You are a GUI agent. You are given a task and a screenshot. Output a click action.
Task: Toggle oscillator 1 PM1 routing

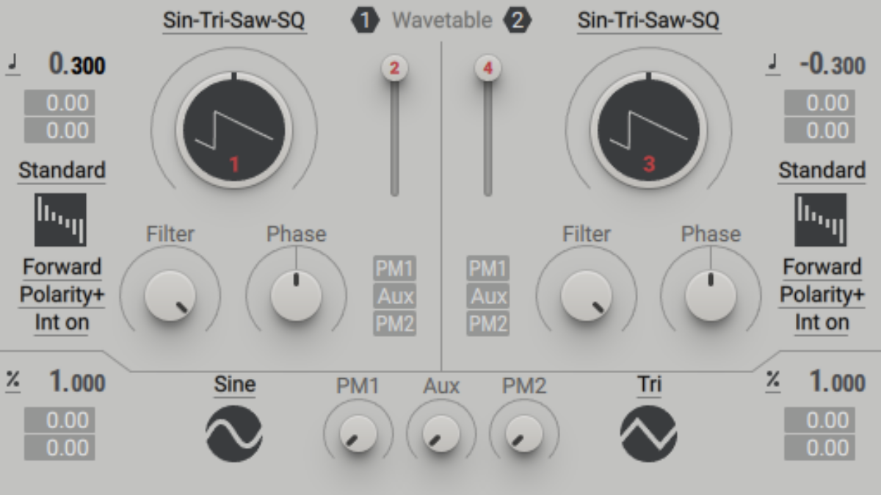pos(395,269)
